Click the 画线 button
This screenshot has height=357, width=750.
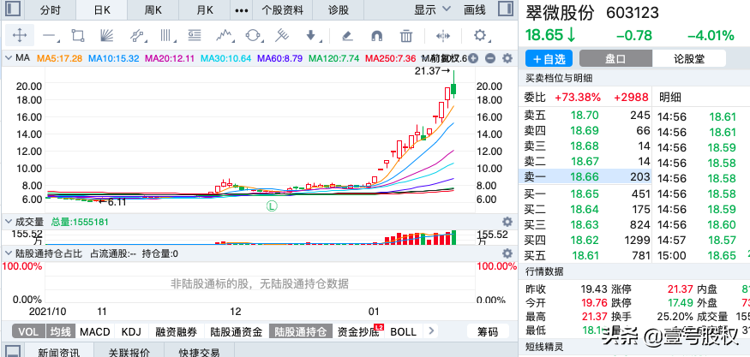click(475, 9)
